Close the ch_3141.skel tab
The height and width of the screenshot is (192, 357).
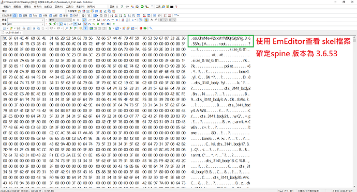[x=21, y=33]
